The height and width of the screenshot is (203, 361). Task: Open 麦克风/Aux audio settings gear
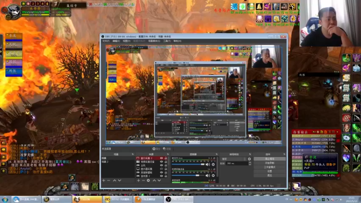click(213, 164)
